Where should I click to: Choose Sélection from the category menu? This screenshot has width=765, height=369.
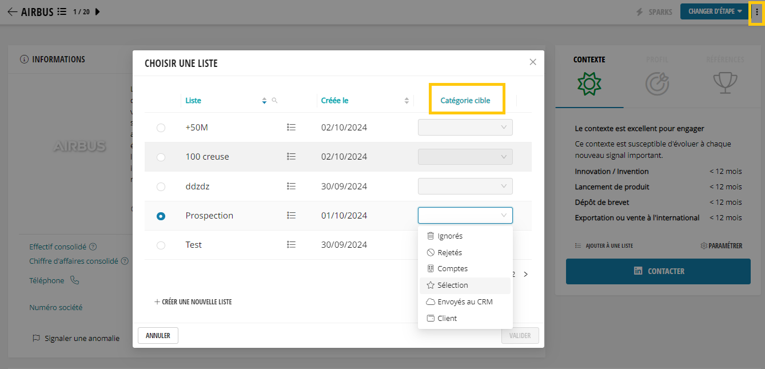click(x=465, y=285)
